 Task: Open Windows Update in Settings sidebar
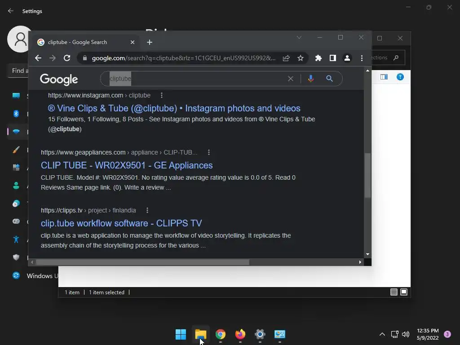pyautogui.click(x=35, y=275)
